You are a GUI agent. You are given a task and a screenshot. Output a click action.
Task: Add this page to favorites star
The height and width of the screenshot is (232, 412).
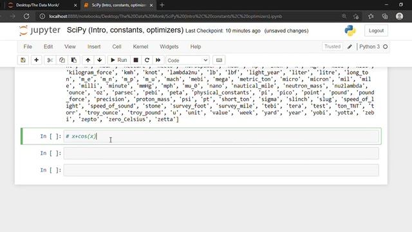pos(356,16)
